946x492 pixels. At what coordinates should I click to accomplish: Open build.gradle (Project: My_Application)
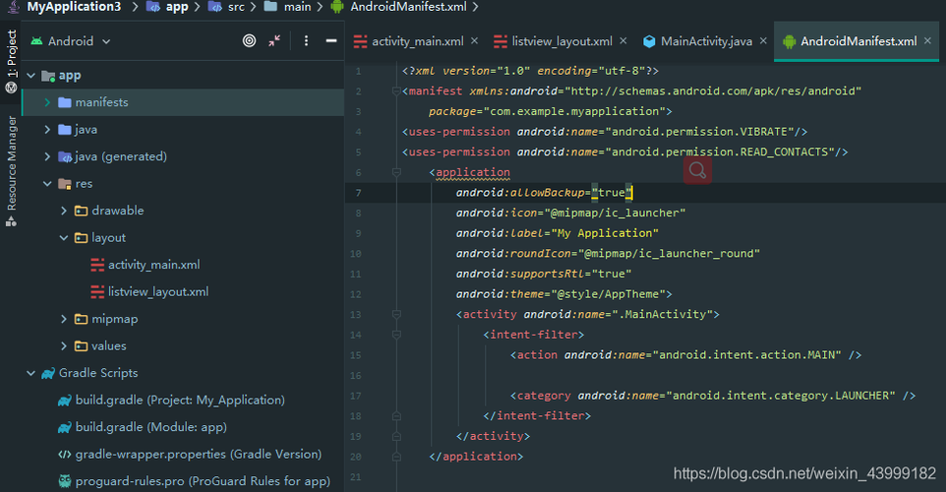click(180, 400)
